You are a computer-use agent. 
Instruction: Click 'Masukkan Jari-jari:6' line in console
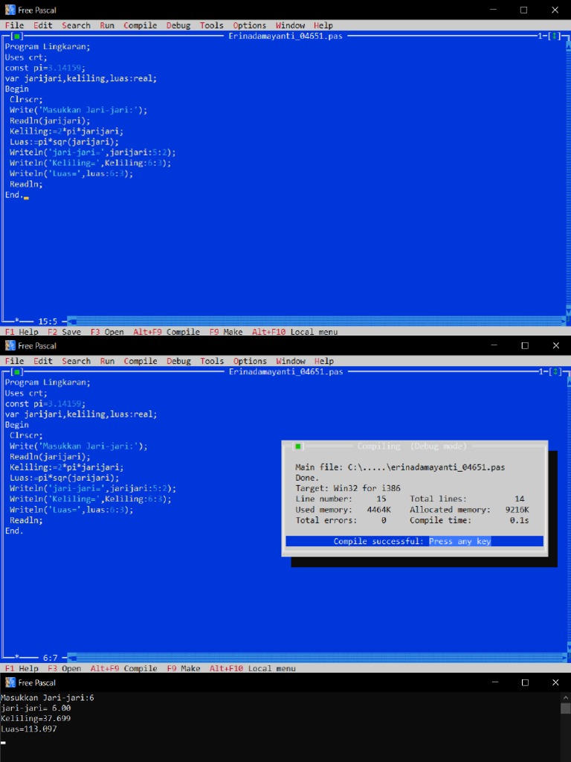[x=48, y=698]
